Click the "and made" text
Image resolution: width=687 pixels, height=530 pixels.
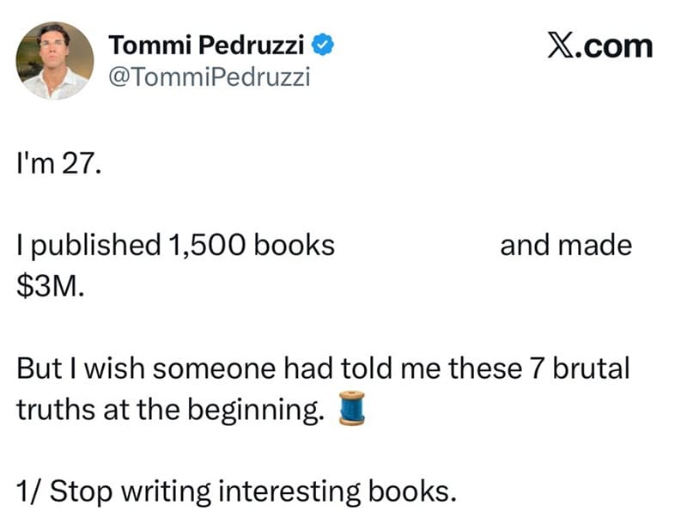(x=566, y=245)
